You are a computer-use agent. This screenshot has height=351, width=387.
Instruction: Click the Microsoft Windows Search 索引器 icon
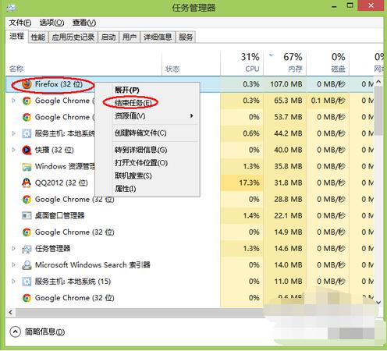coord(27,265)
